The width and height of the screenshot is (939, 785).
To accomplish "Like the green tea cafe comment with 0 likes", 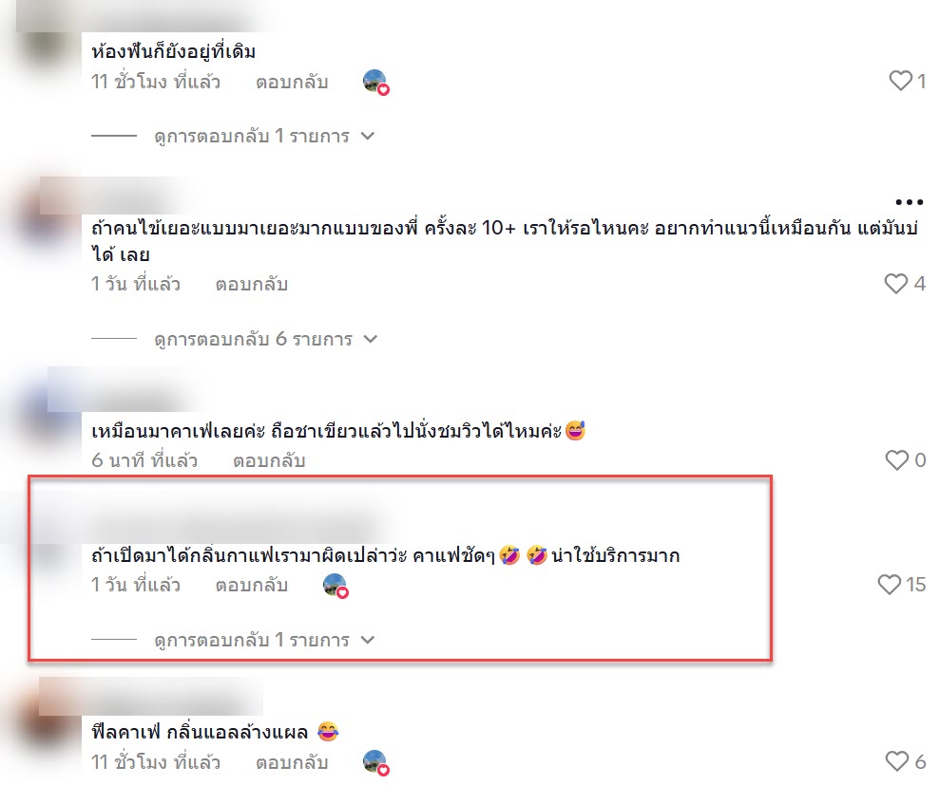I will pos(897,460).
